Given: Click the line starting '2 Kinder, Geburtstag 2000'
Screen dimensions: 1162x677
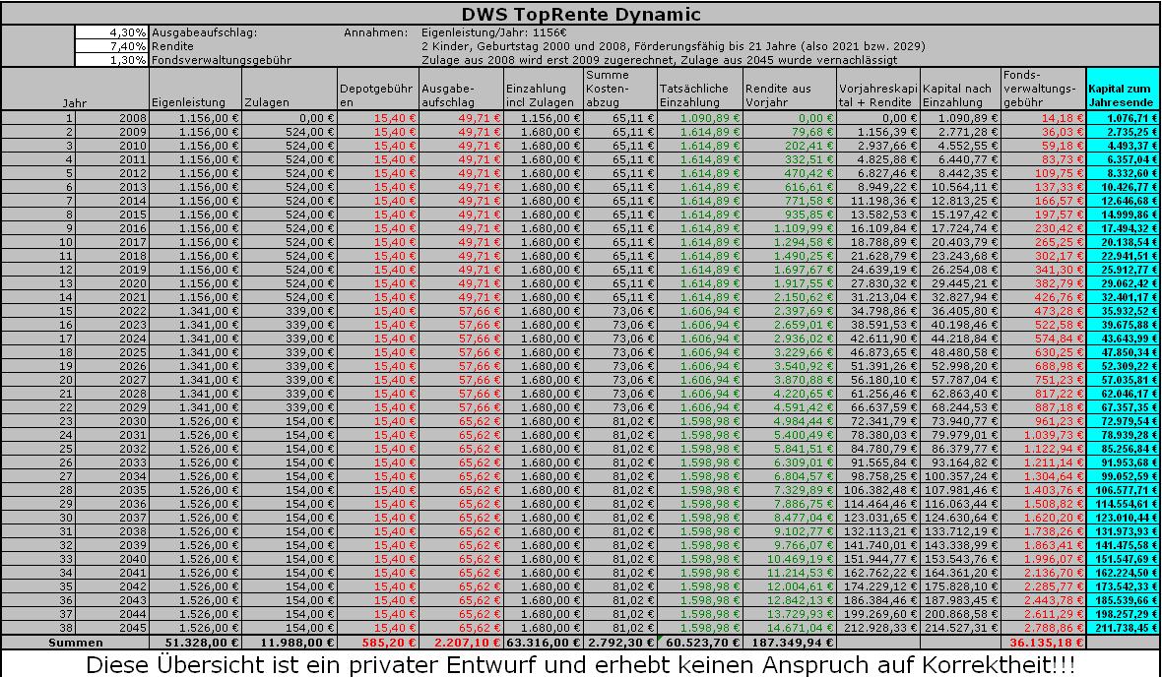Looking at the screenshot, I should (673, 46).
